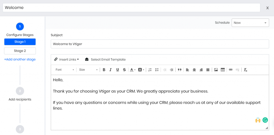Click the remove formatting icon
The image size is (274, 135).
[x=245, y=70]
